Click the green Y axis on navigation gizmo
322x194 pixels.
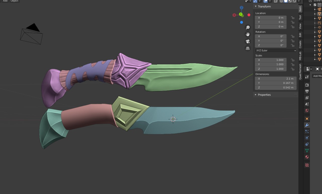click(x=241, y=14)
